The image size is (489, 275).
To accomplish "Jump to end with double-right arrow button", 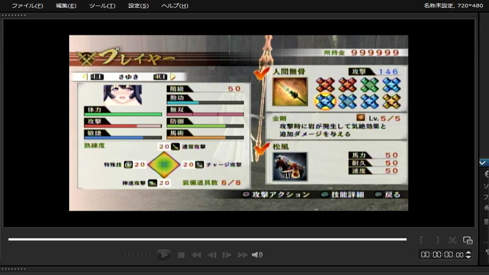I will click(242, 255).
